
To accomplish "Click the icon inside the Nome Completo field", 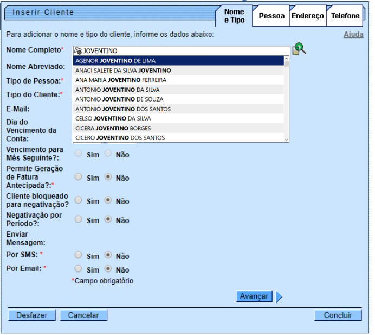I will tap(77, 50).
